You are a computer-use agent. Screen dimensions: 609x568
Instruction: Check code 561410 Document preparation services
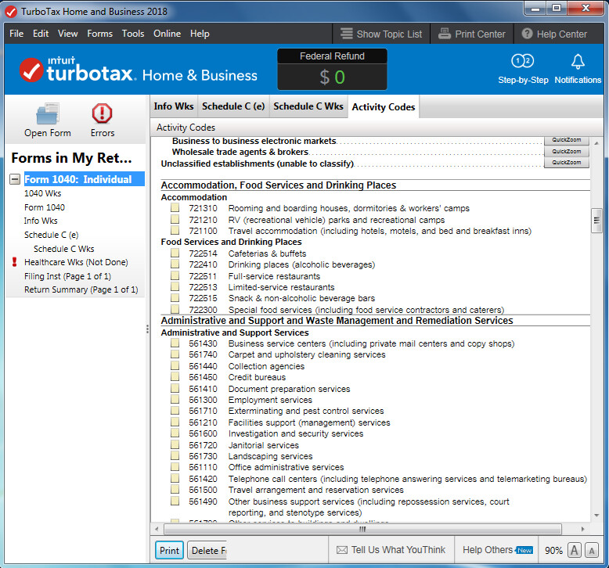pos(175,388)
